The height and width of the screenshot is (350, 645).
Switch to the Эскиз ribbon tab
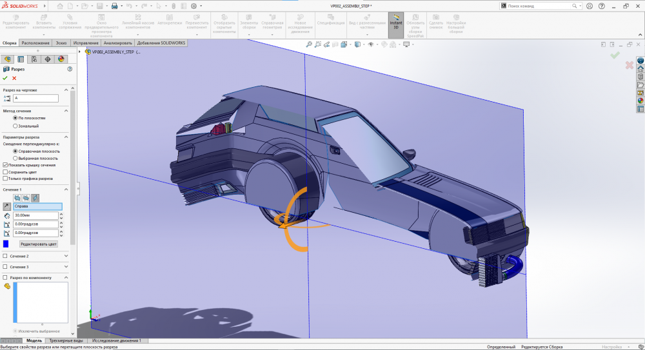pos(61,43)
